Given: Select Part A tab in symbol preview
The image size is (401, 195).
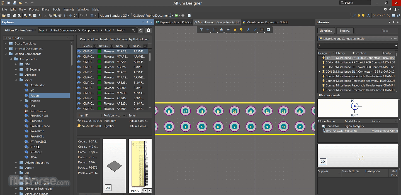Looking at the screenshot, I should pos(135,191).
